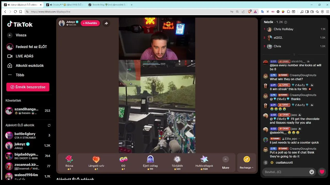The height and width of the screenshot is (185, 330).
Task: Send a Rózsa gift
Action: [69, 163]
